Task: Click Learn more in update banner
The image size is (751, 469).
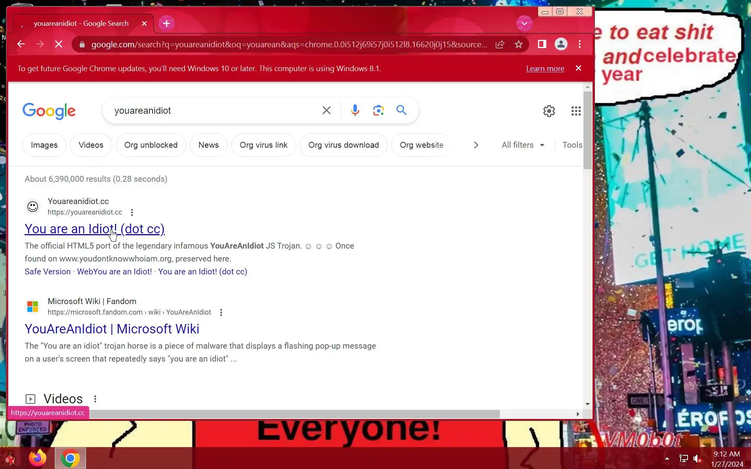Action: click(545, 69)
